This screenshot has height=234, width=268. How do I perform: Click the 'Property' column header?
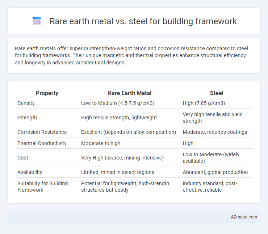pos(47,93)
